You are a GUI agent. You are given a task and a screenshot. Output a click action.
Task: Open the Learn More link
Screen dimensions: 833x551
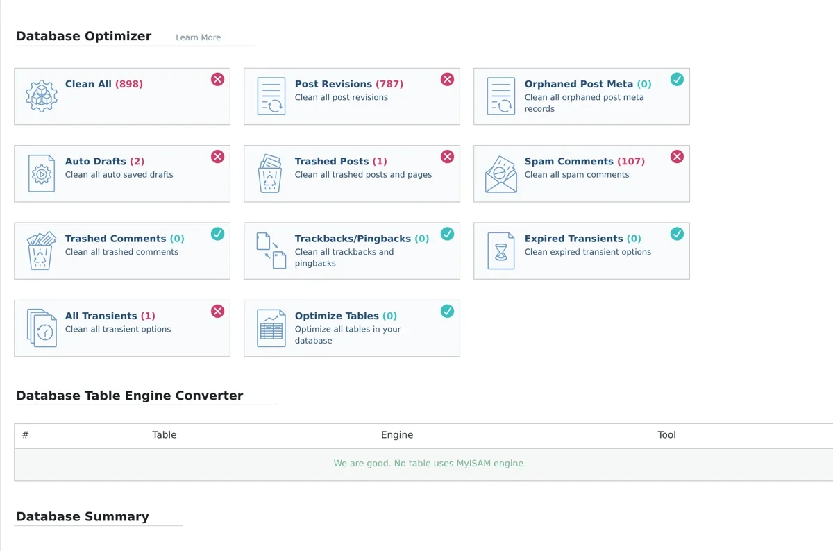[198, 37]
